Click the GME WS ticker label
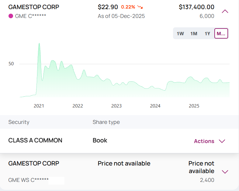This screenshot has height=191, width=239. point(28,180)
